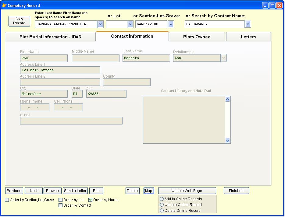
Task: Choose Update Online Record radio option
Action: pos(162,205)
